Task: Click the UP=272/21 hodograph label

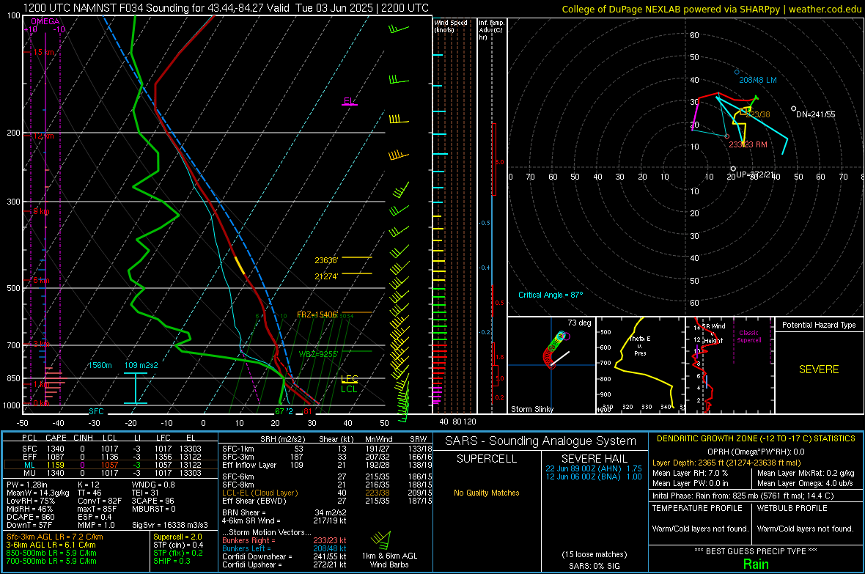Action: click(756, 175)
